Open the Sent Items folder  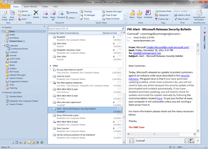[x=14, y=38]
